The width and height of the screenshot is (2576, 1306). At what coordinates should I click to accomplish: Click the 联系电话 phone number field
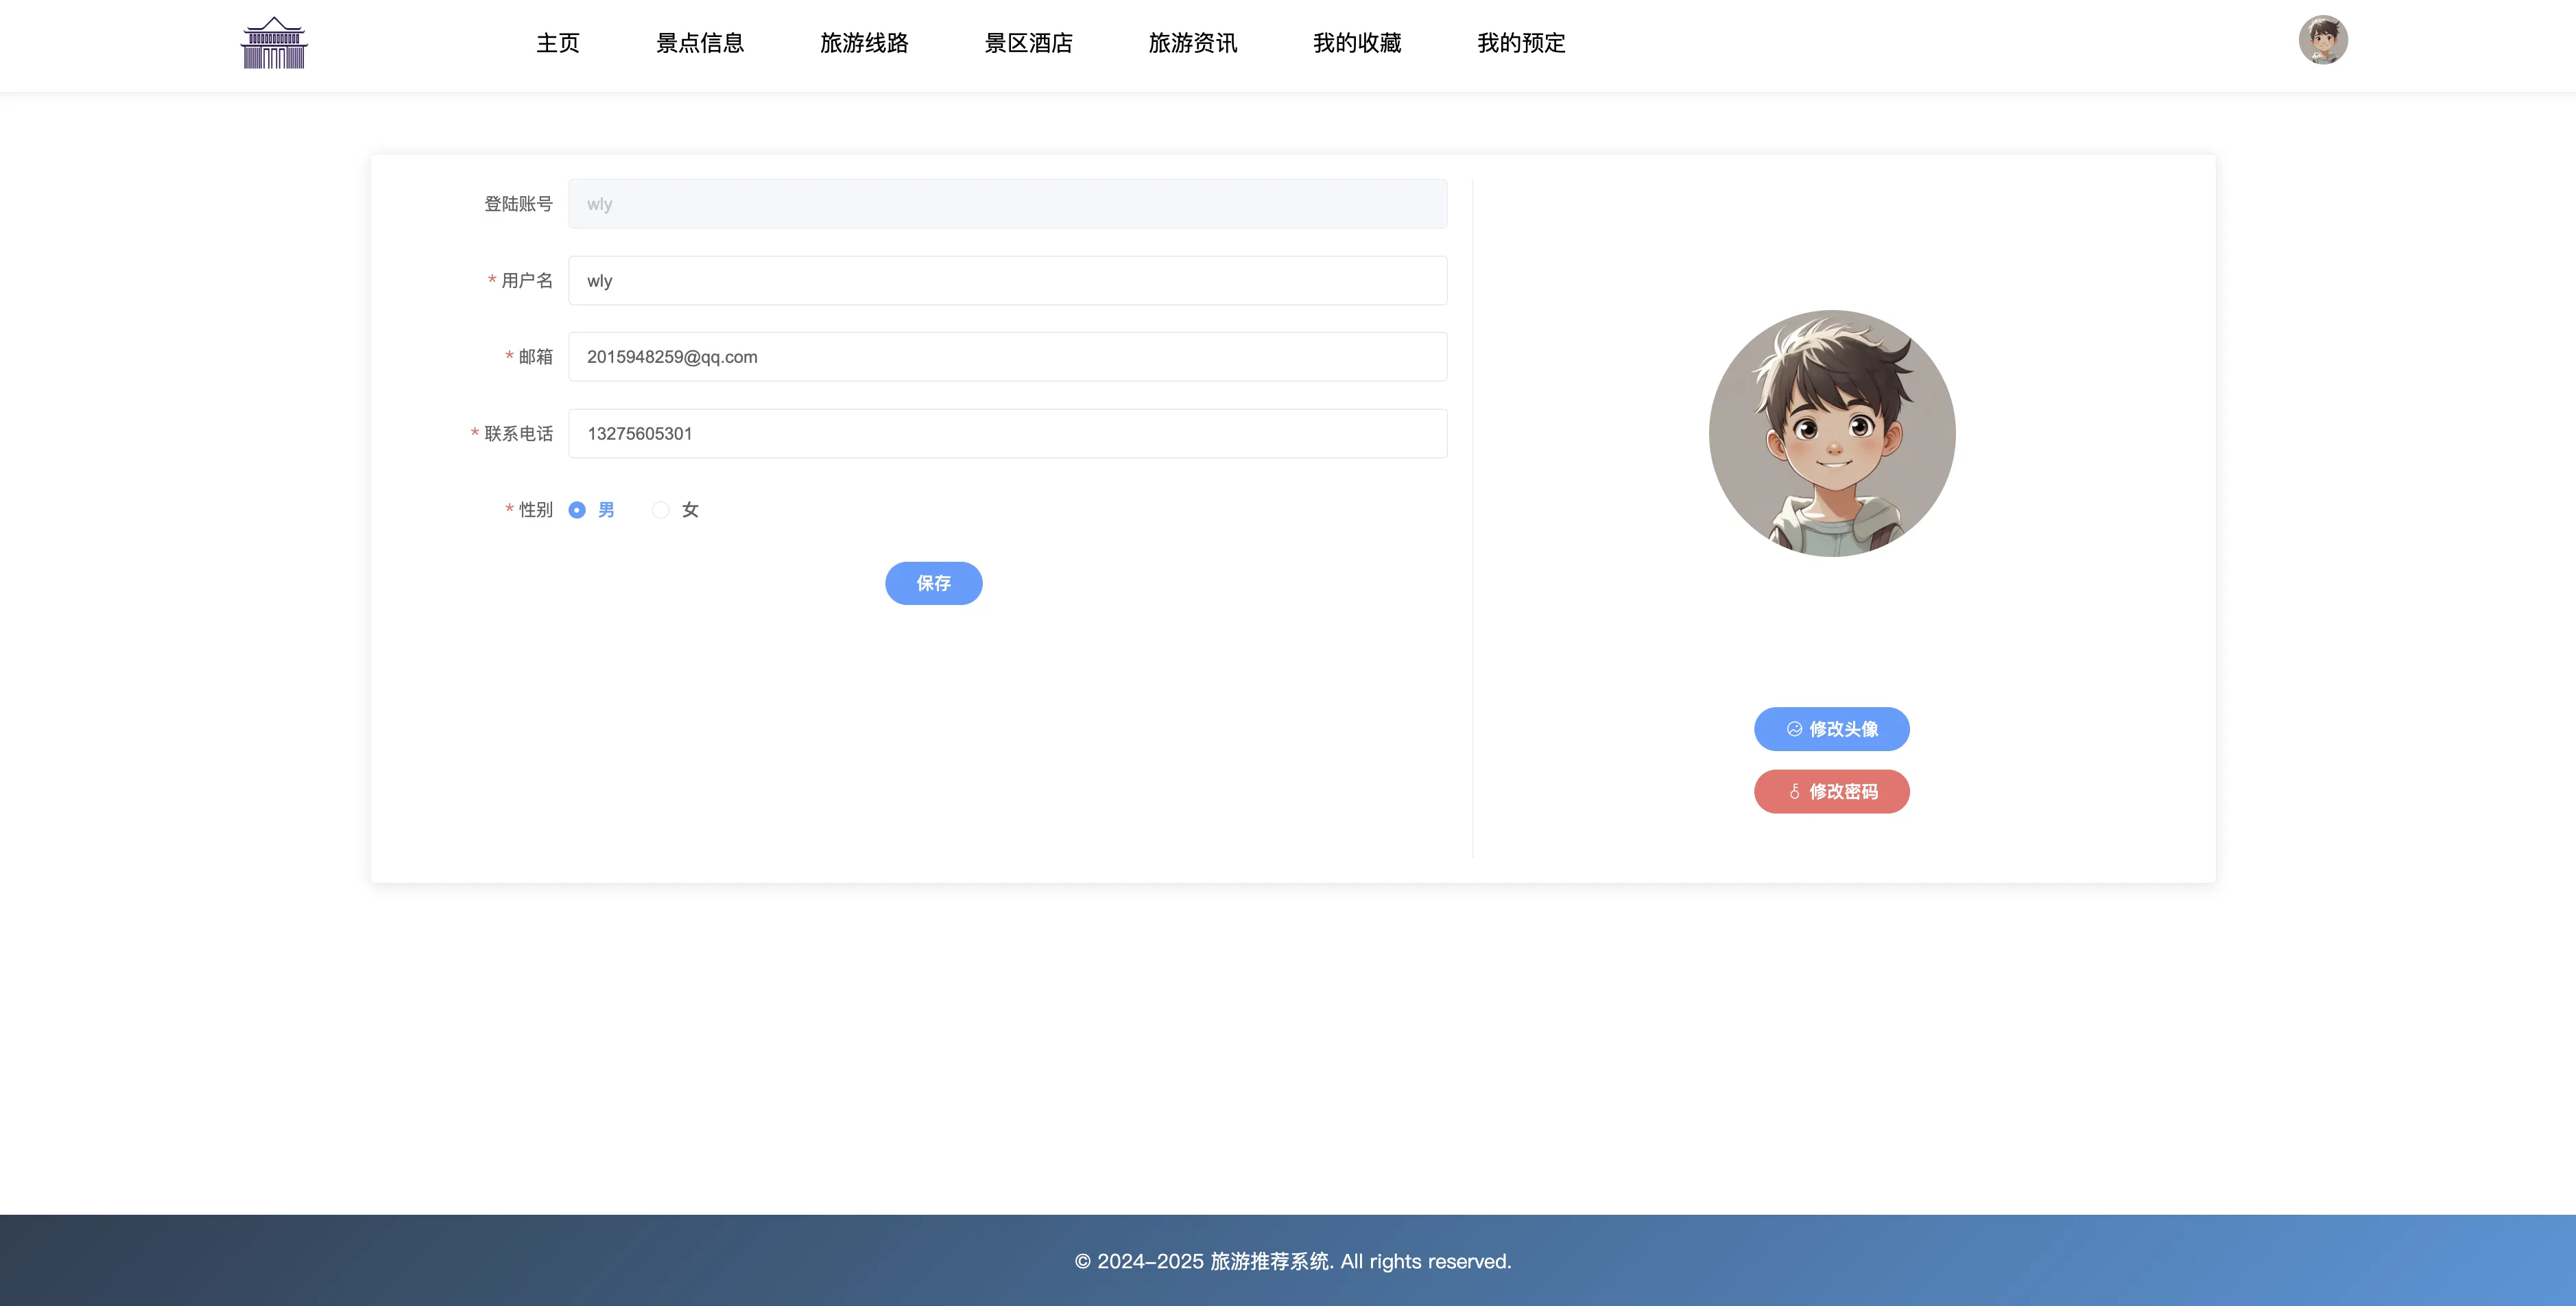[x=1007, y=434]
